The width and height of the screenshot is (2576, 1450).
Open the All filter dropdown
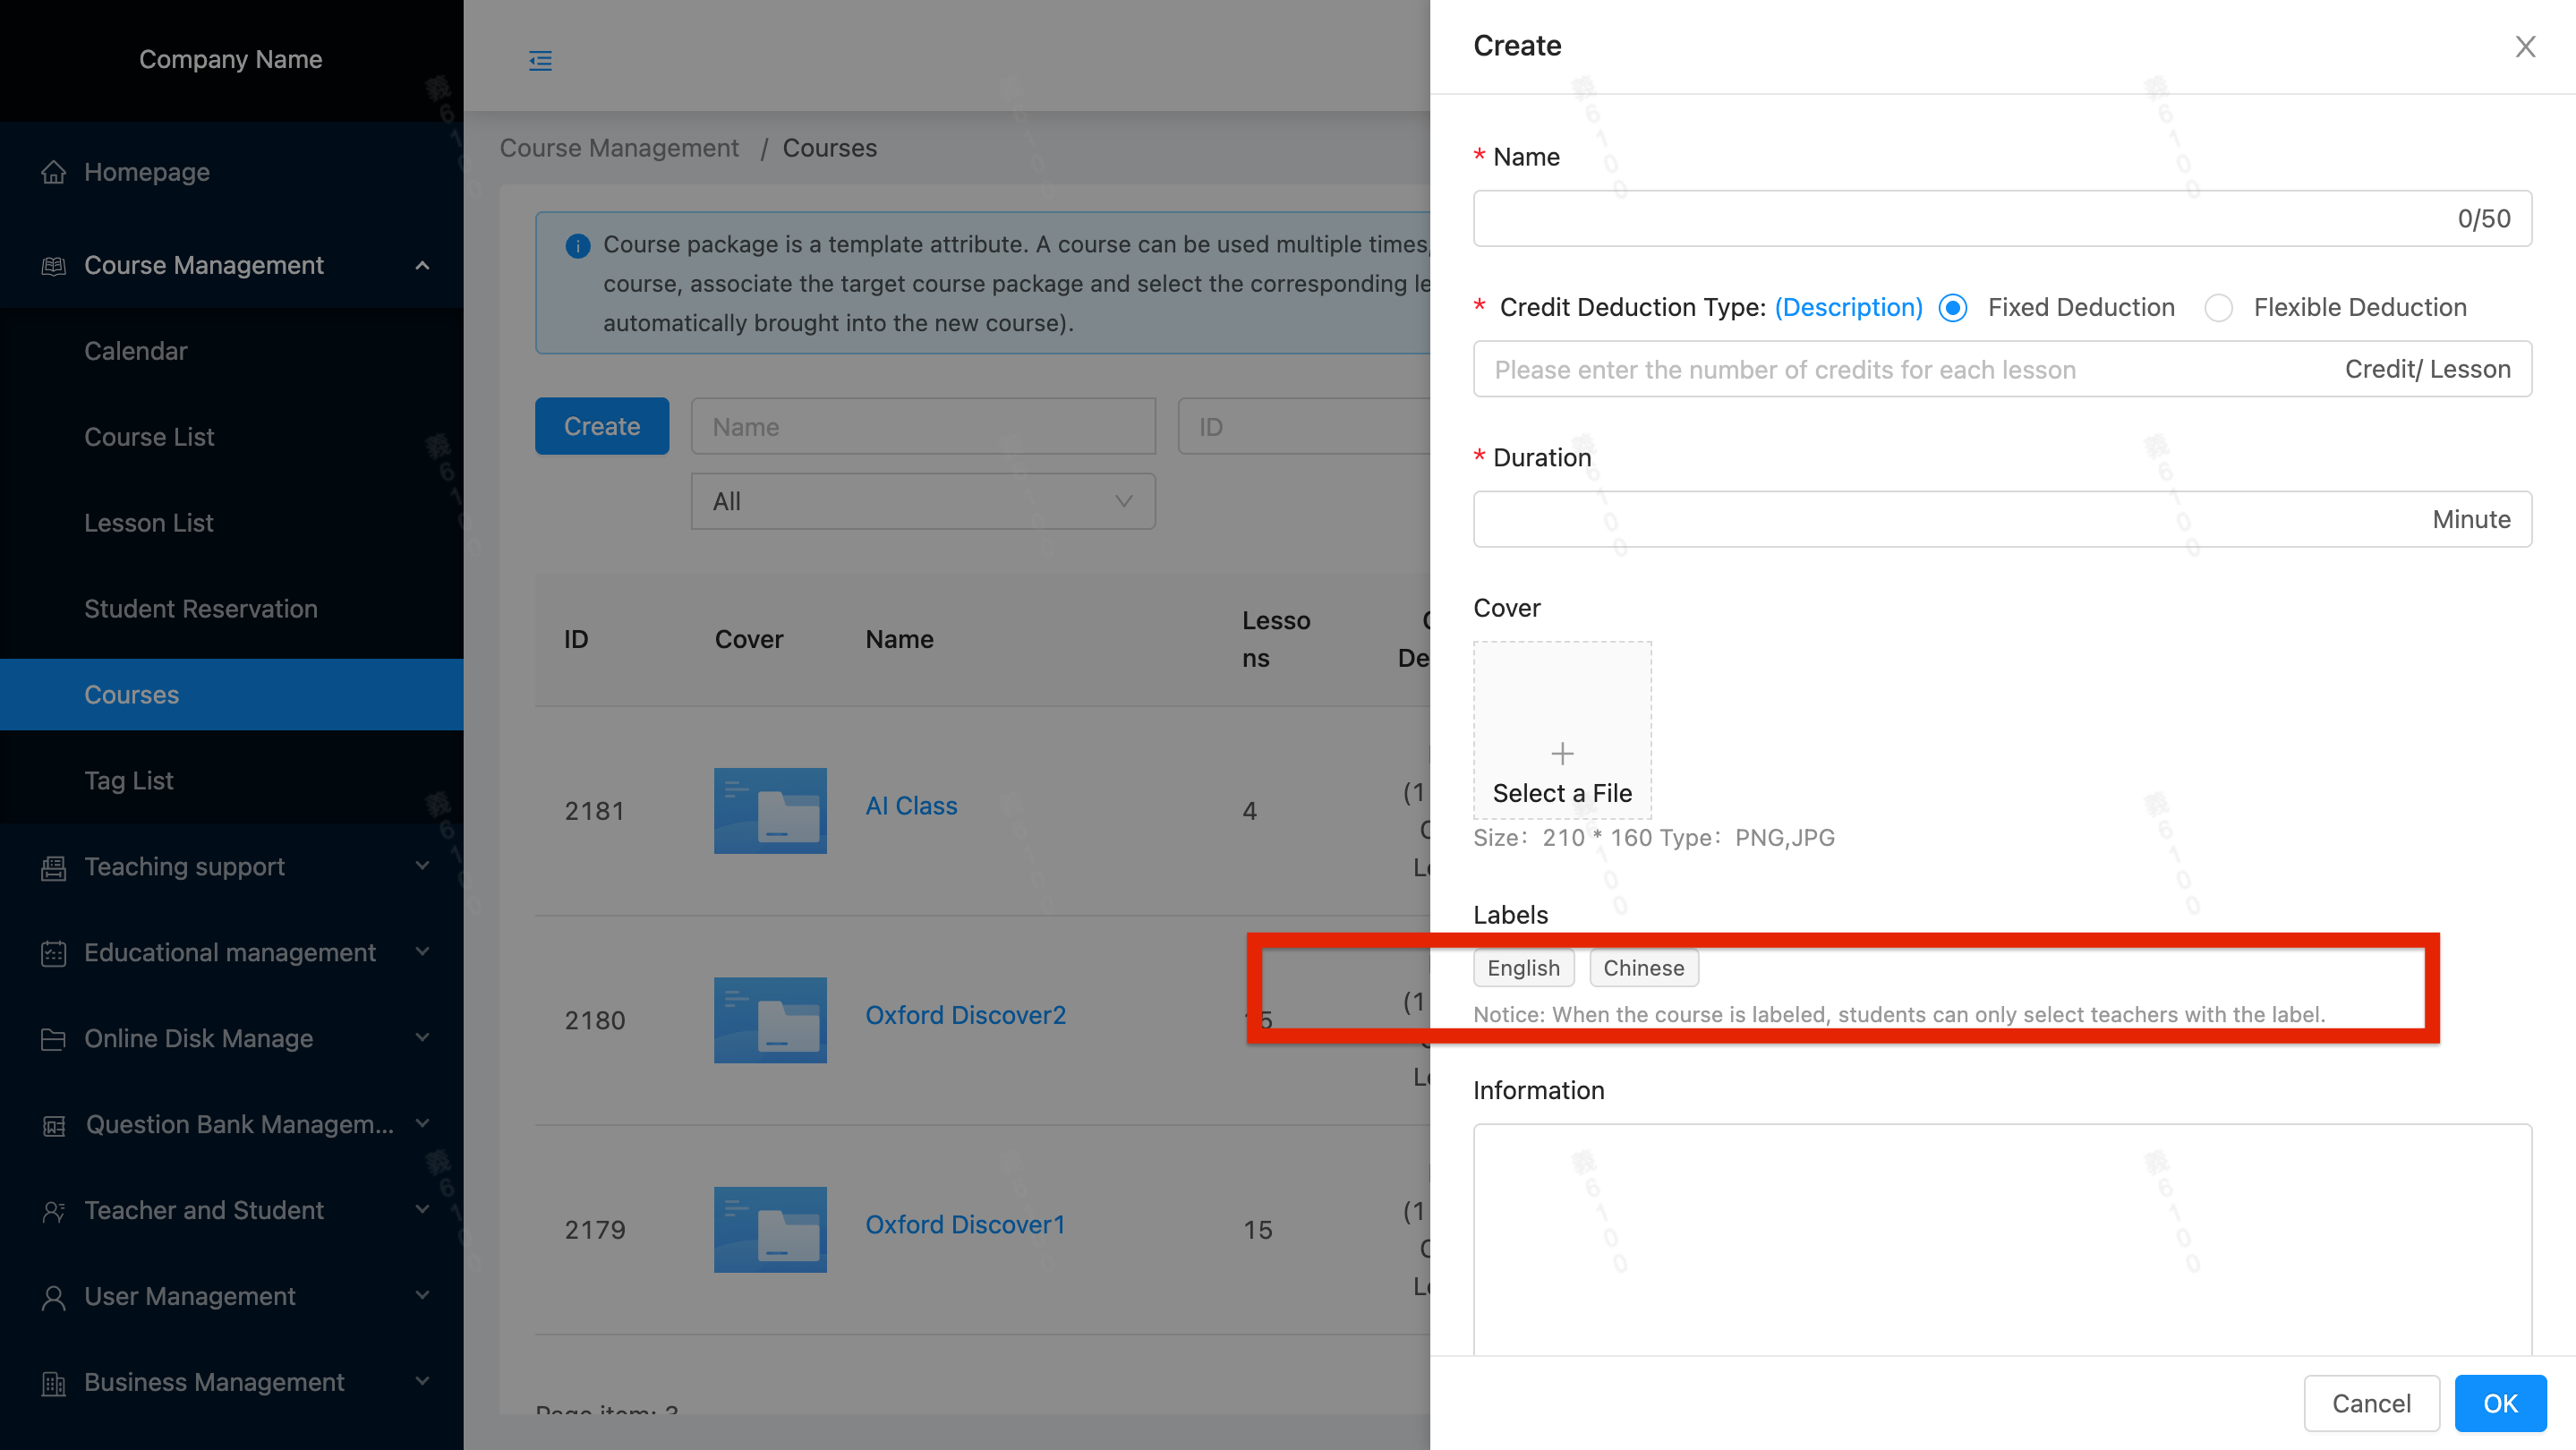point(922,501)
